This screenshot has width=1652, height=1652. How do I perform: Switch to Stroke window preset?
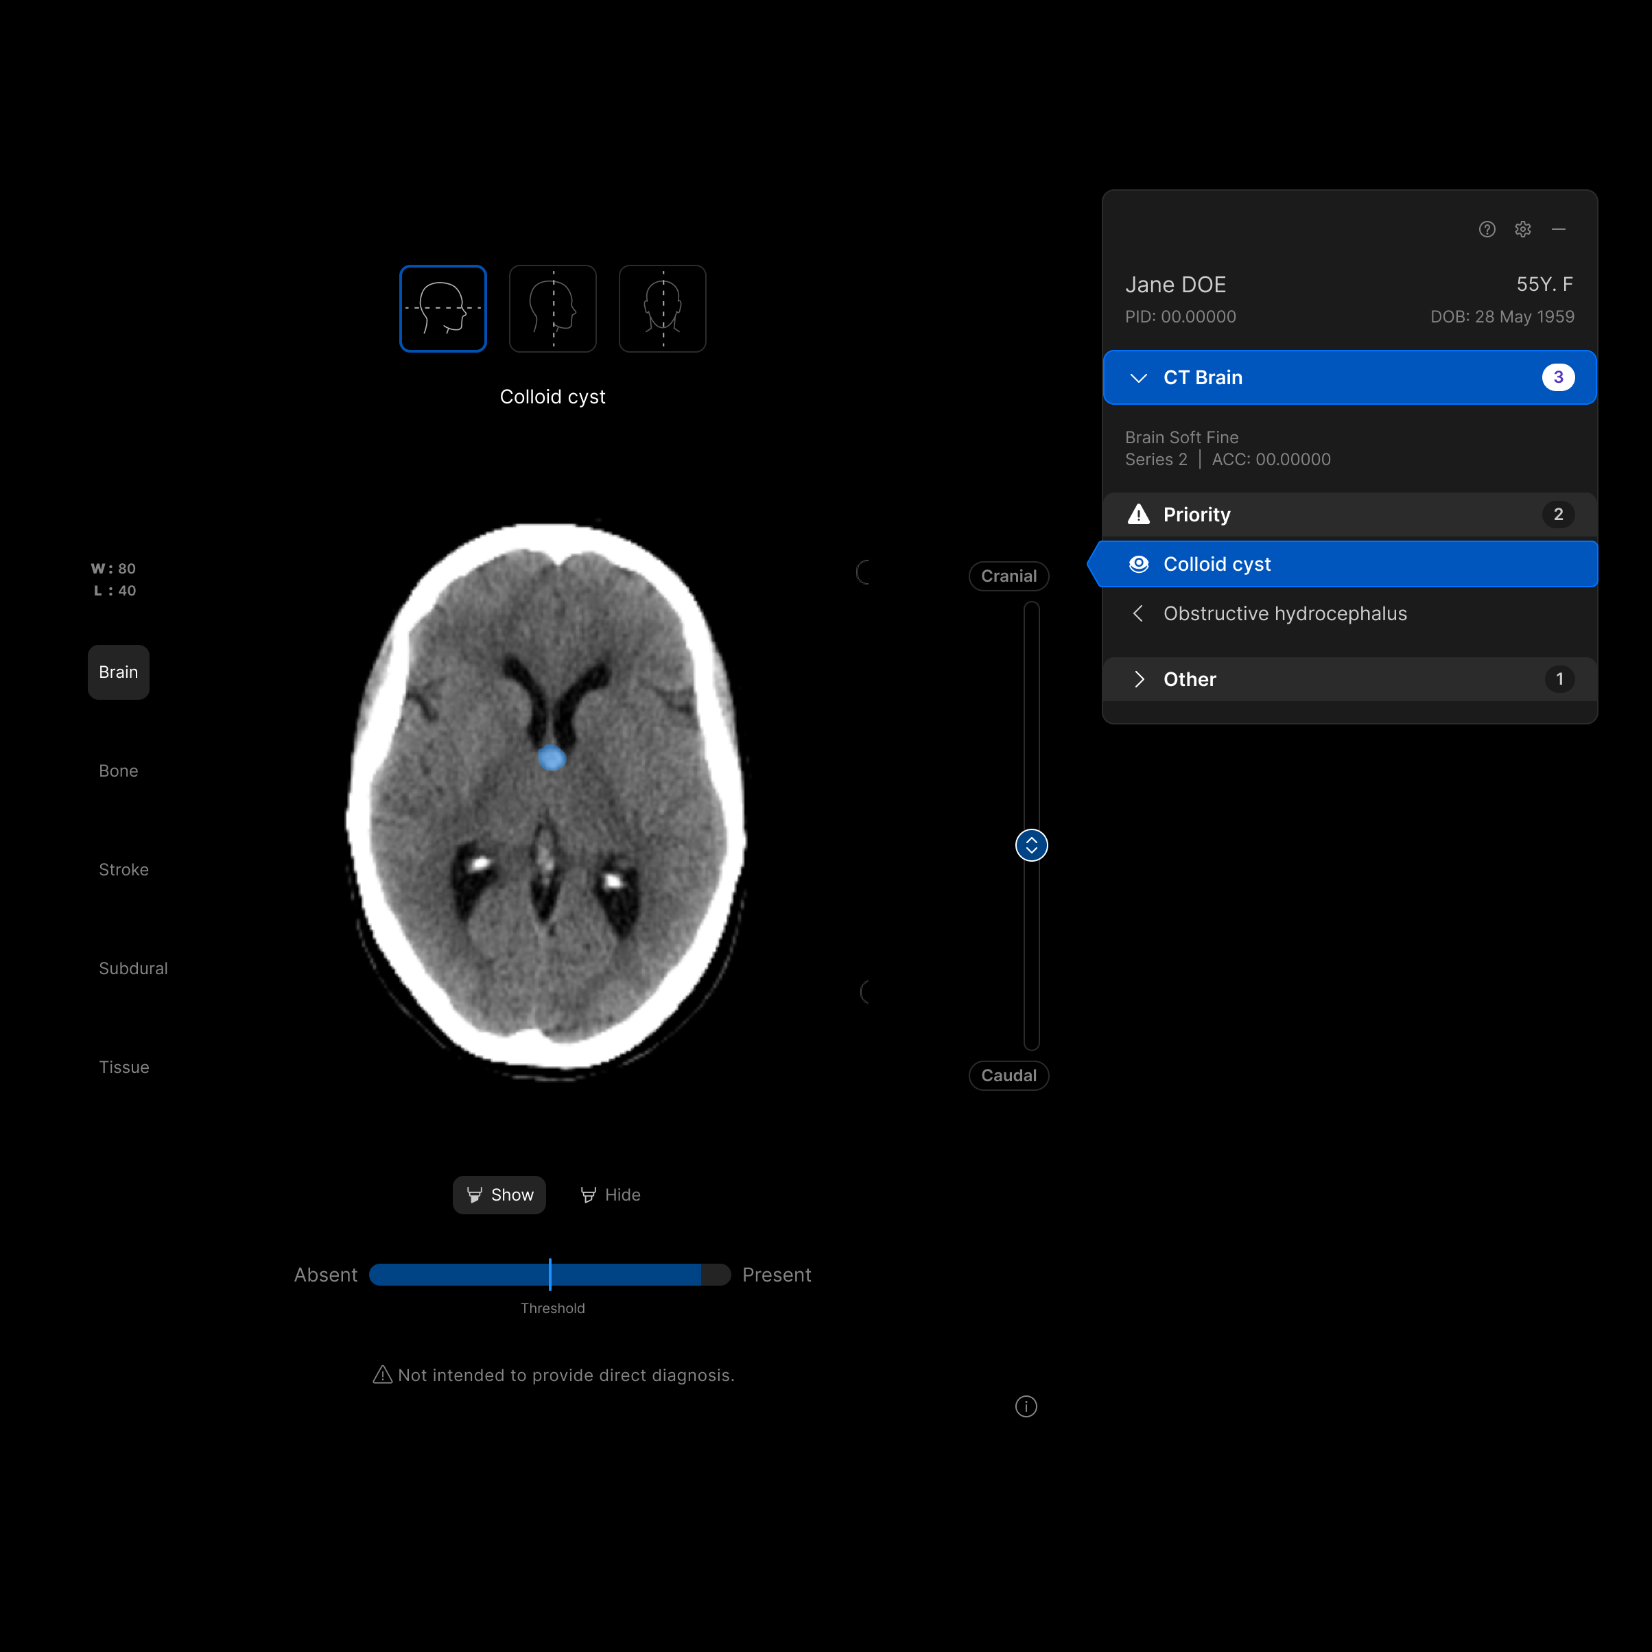[123, 870]
